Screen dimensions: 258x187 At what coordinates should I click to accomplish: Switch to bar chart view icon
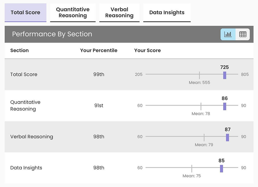point(228,34)
